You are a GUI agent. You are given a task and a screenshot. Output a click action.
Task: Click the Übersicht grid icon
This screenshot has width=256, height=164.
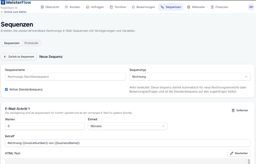click(x=42, y=7)
